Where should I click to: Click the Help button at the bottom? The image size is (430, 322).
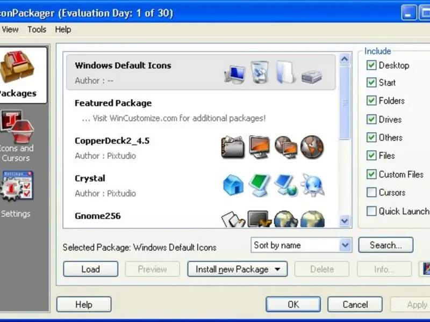tap(84, 304)
